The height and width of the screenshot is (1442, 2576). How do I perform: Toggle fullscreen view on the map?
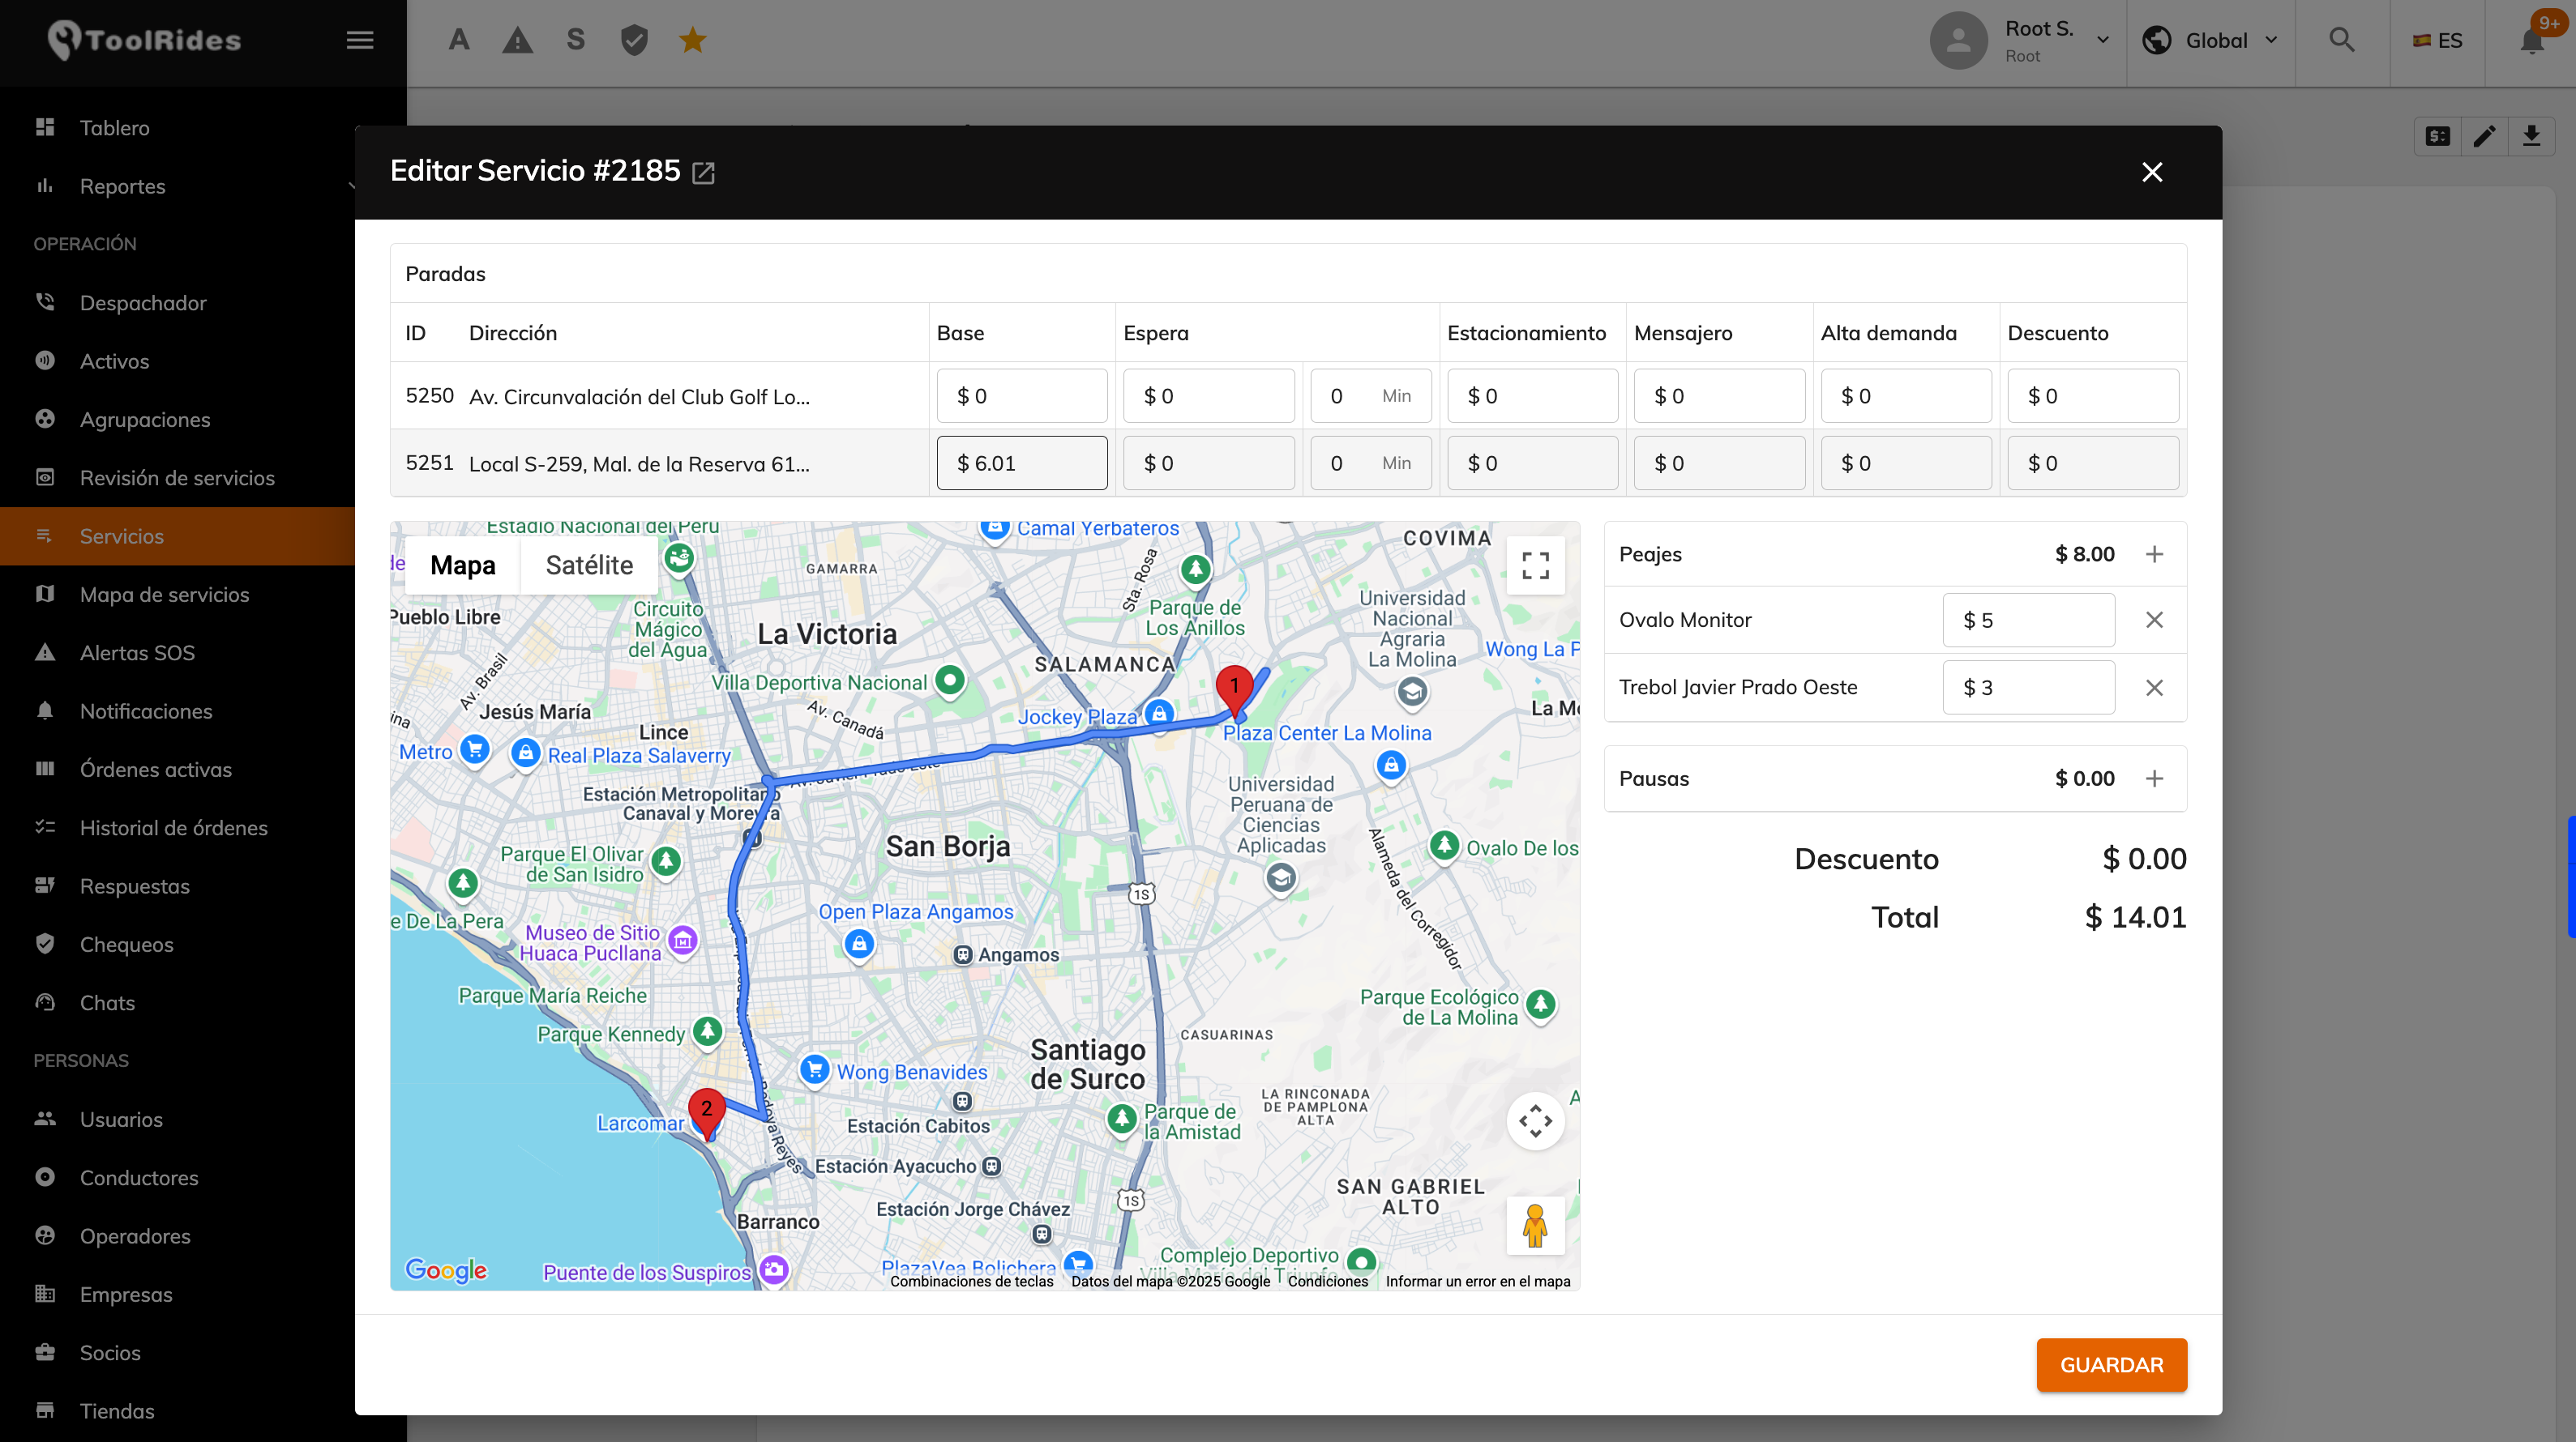pos(1535,565)
